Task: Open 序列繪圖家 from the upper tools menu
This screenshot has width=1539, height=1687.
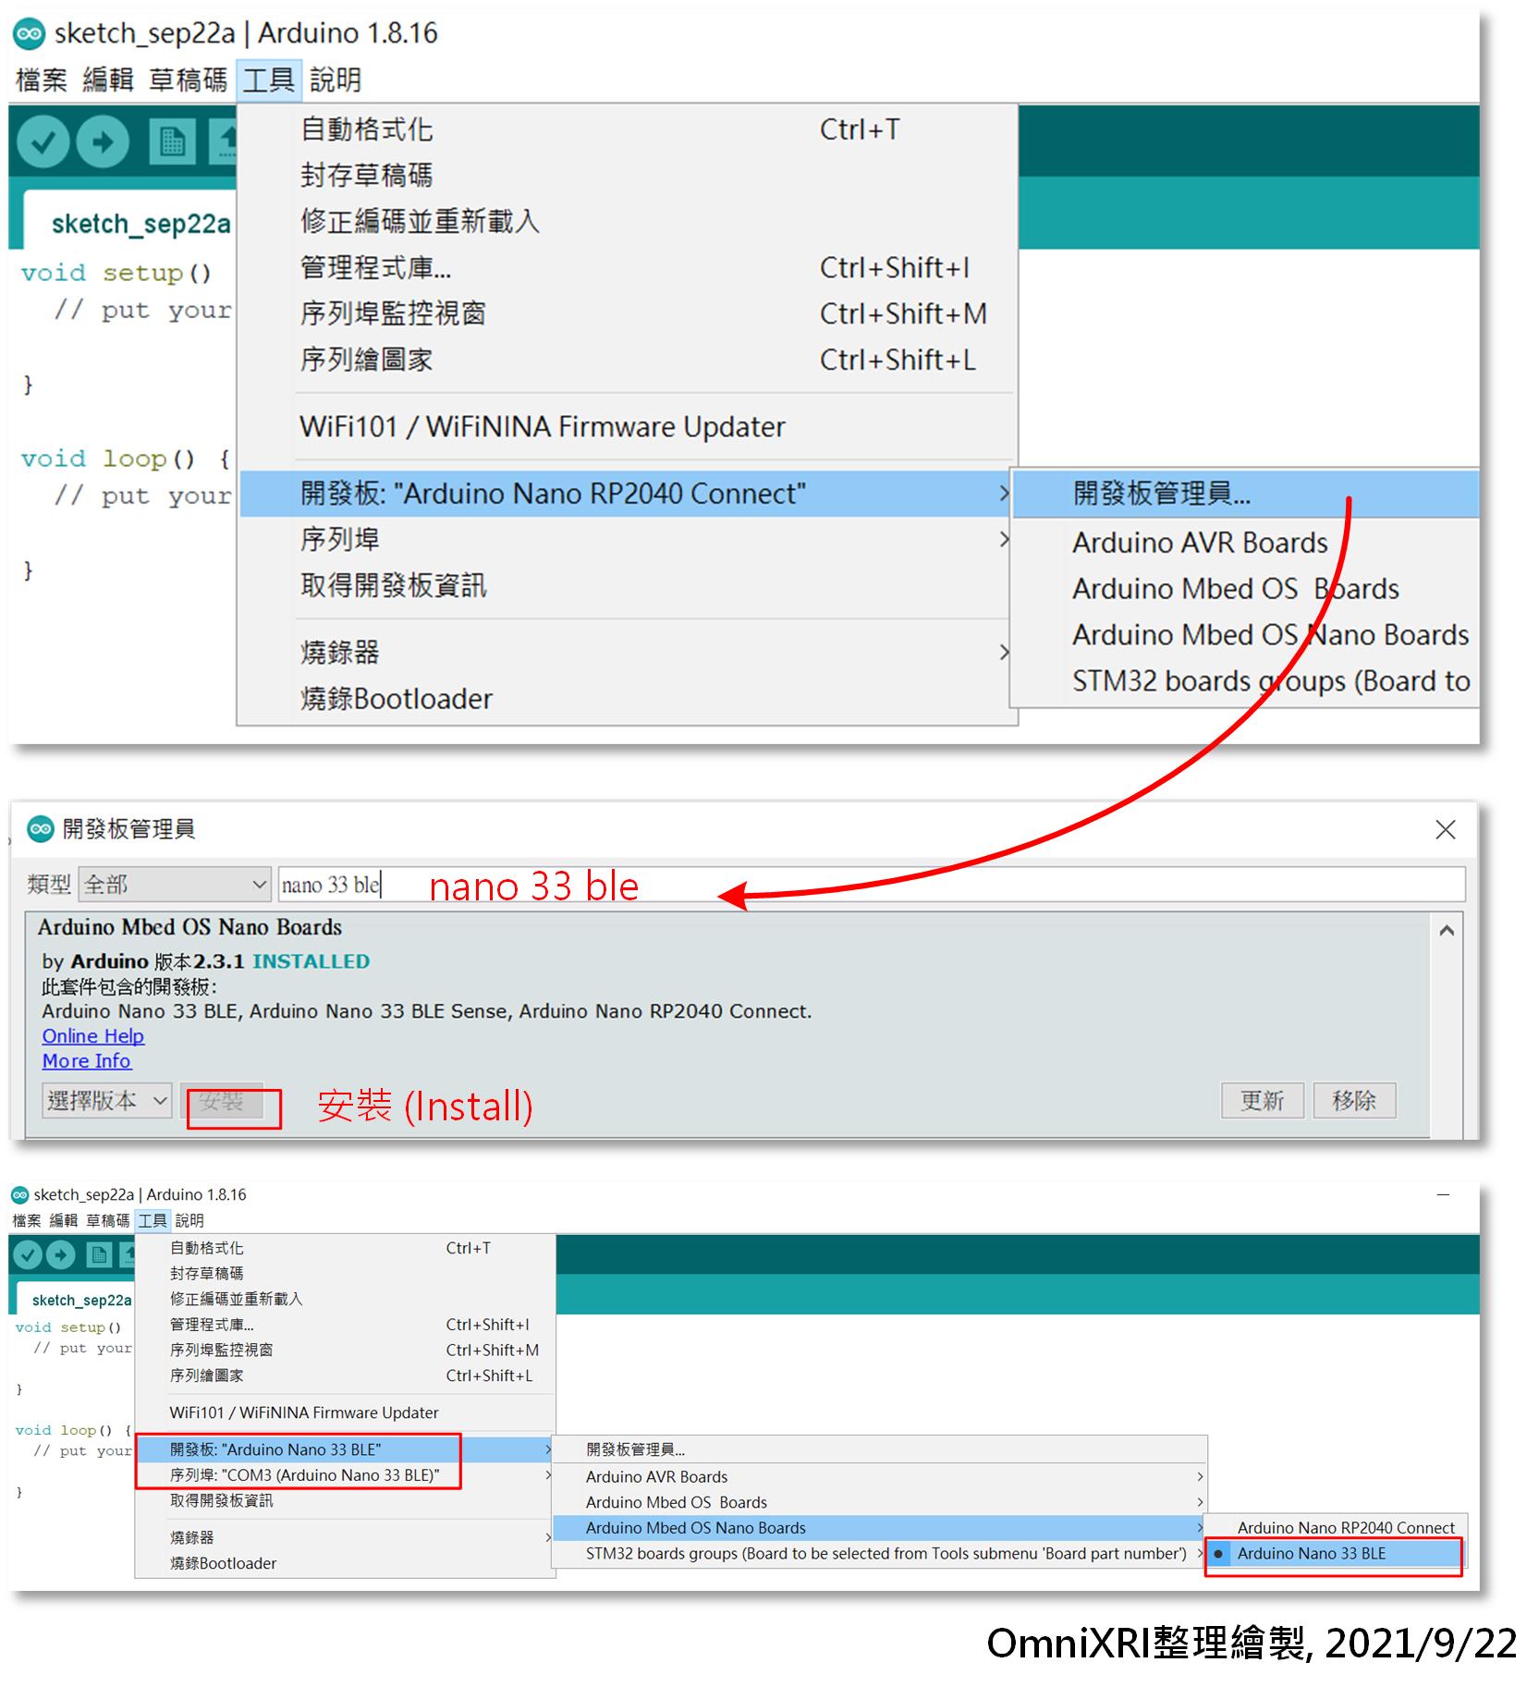Action: (x=628, y=360)
